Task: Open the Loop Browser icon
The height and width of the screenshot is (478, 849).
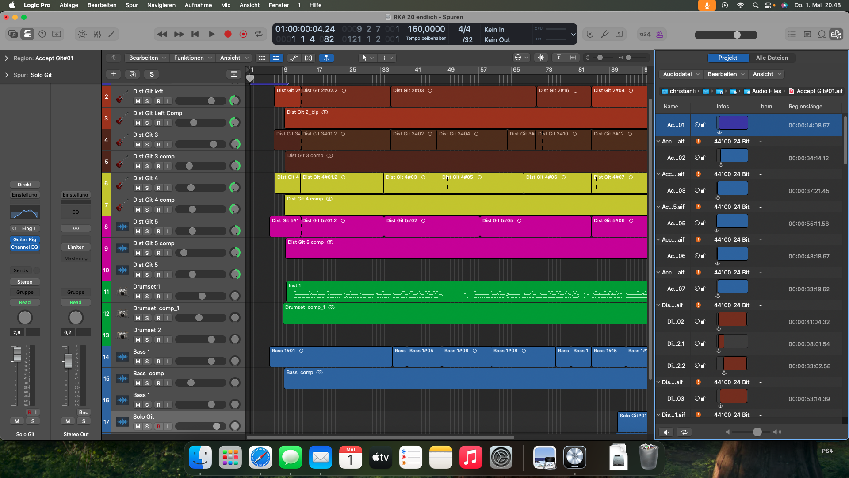Action: (x=822, y=34)
